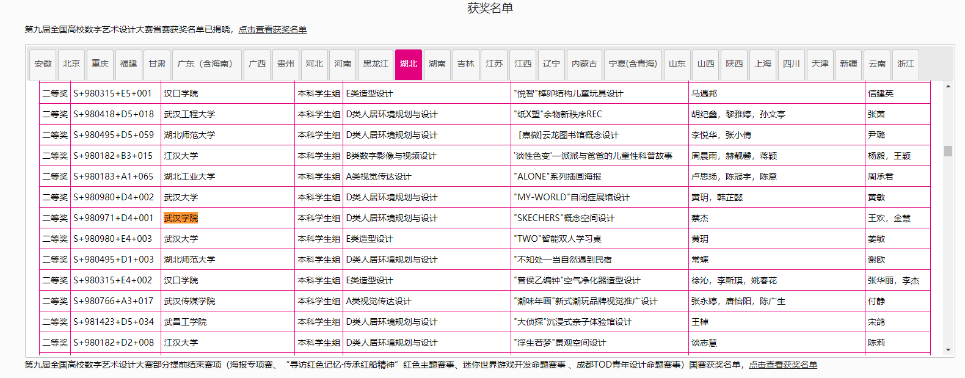
Task: Click the award list scrollbar thumb
Action: coord(948,151)
